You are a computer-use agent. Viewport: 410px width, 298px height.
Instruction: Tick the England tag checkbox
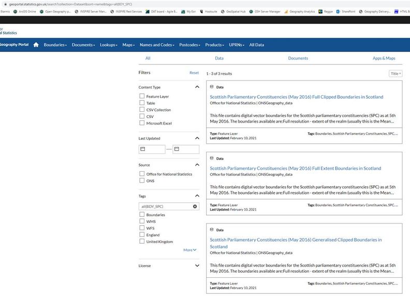pos(142,234)
